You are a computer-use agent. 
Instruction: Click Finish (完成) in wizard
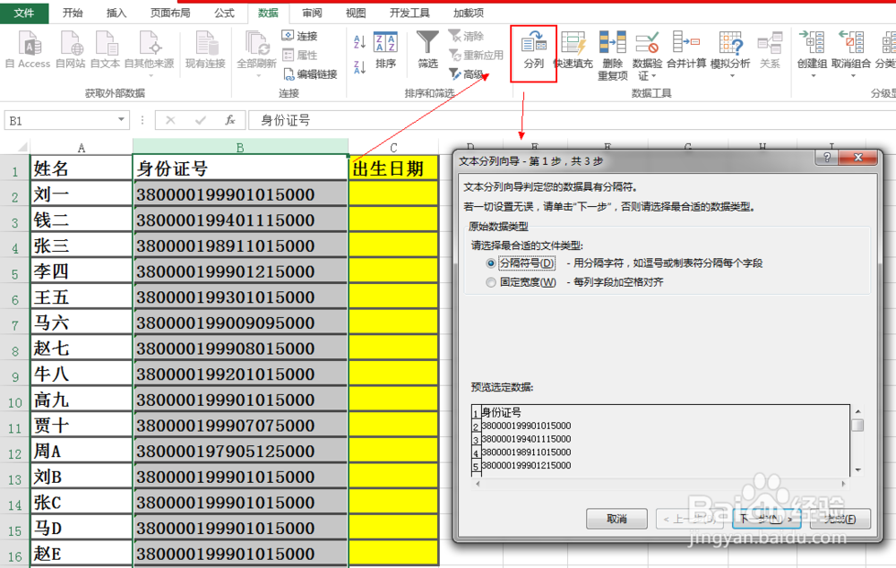click(840, 519)
